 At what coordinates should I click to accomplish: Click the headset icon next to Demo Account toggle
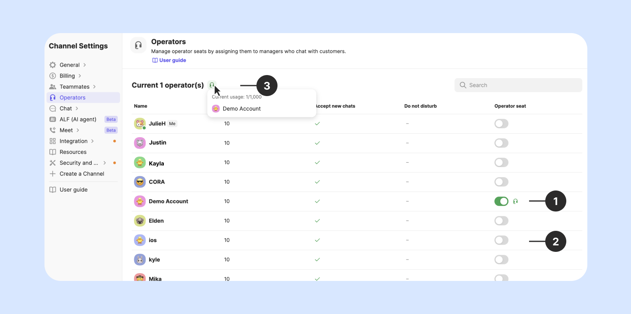click(515, 201)
